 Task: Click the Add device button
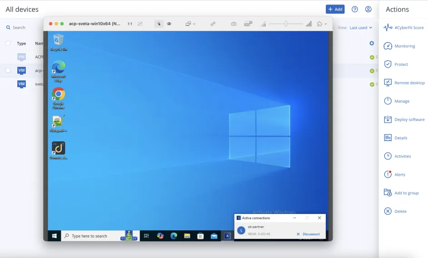[x=335, y=9]
